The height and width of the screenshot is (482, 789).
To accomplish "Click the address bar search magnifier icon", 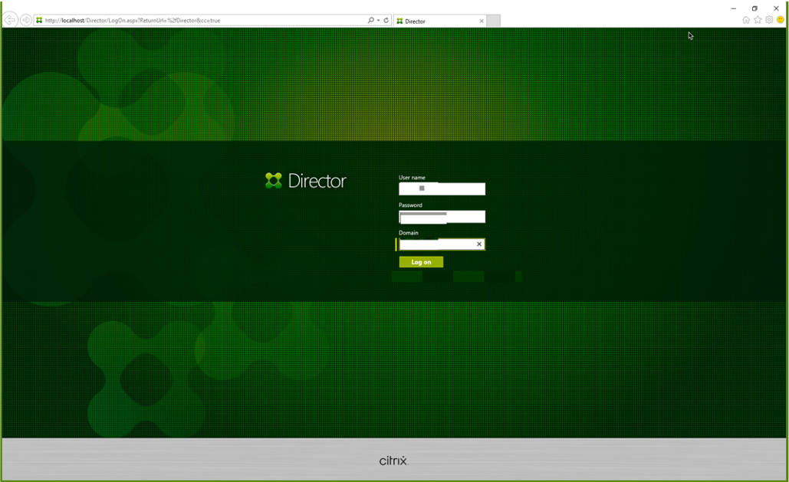I will pyautogui.click(x=371, y=20).
